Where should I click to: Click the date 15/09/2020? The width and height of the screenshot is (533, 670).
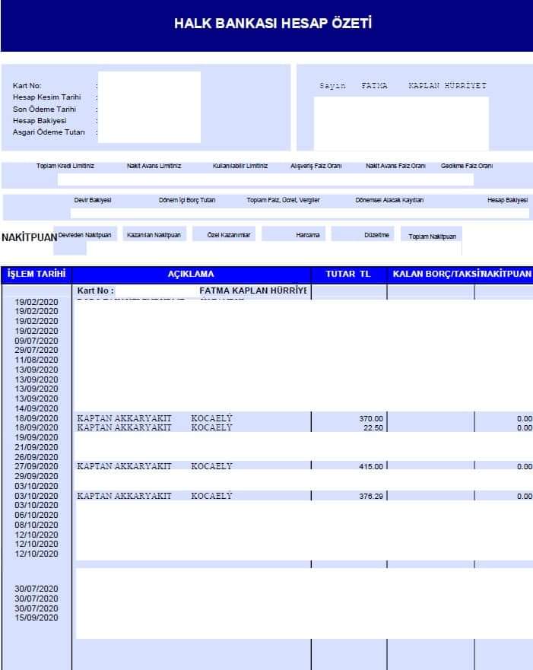36,618
